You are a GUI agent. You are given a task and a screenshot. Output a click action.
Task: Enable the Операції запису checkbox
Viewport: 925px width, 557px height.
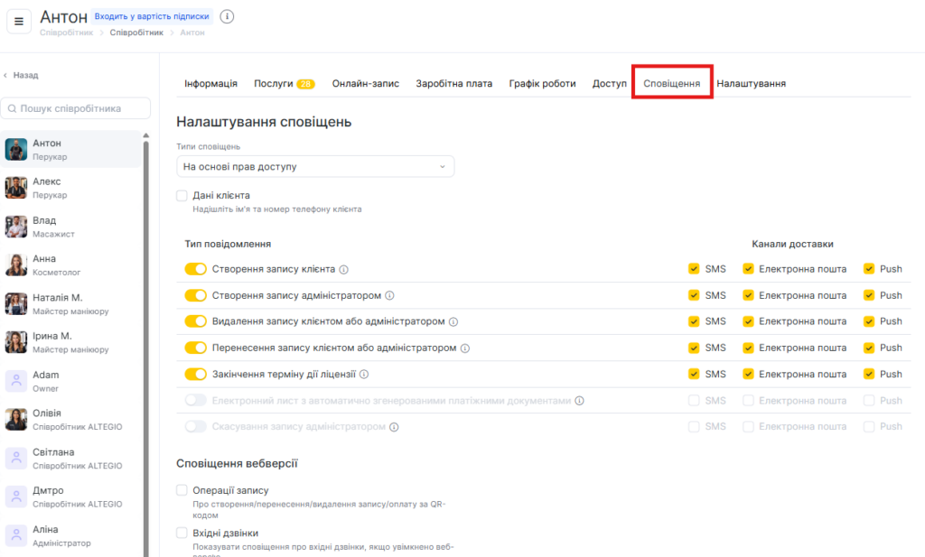(x=182, y=490)
